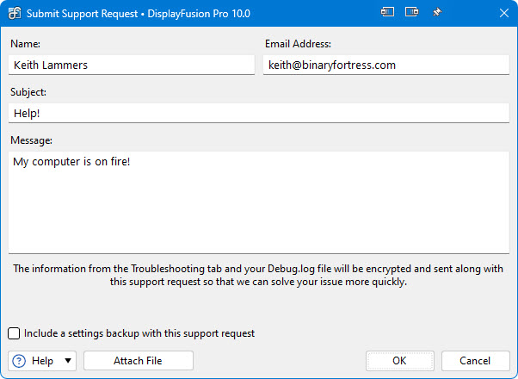518x379 pixels.
Task: Click the dialog title bar text
Action: coord(146,13)
